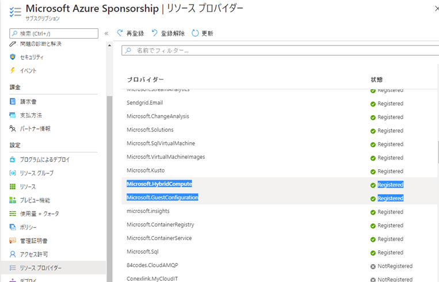Click the security shield icon
439x282 pixels.
pos(13,57)
